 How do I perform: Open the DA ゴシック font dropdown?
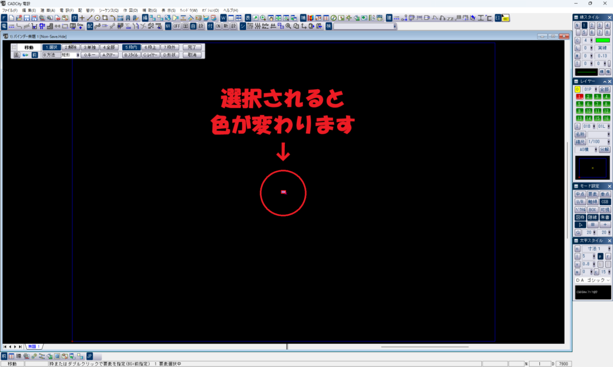608,280
